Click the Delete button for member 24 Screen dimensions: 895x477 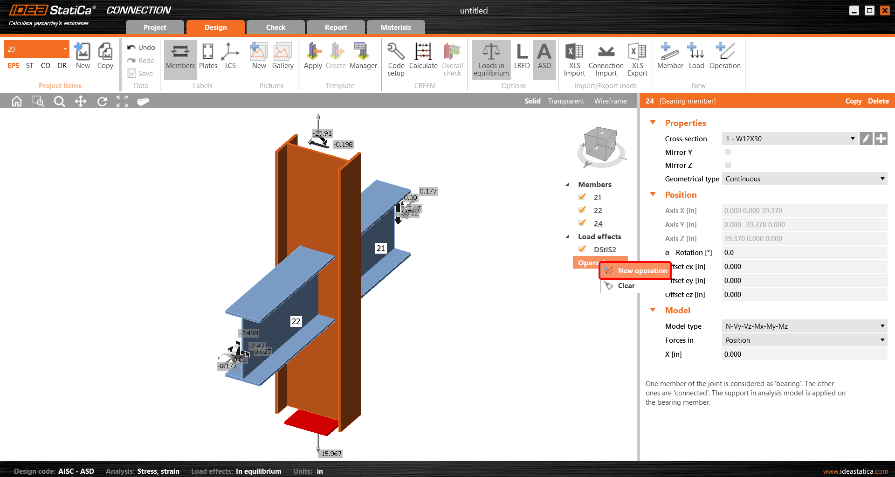click(878, 101)
